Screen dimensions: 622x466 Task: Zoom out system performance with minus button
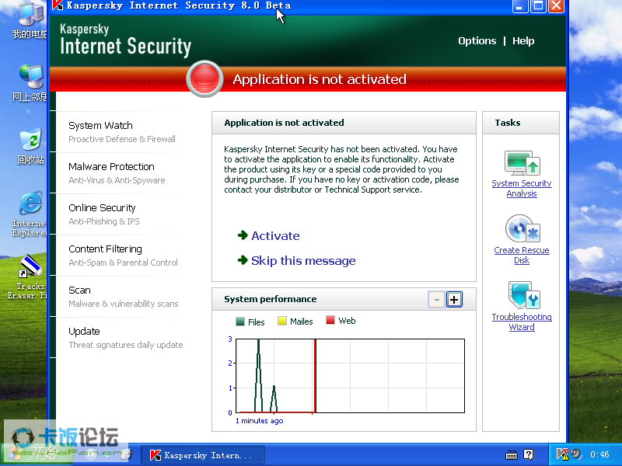pyautogui.click(x=436, y=300)
